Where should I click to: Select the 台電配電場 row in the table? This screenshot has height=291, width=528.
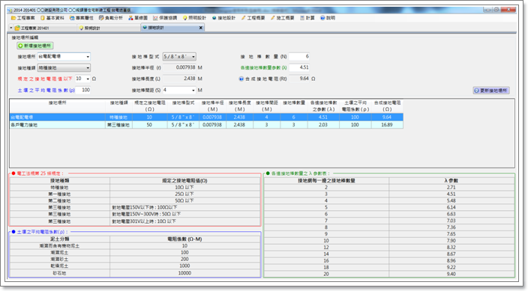click(206, 117)
